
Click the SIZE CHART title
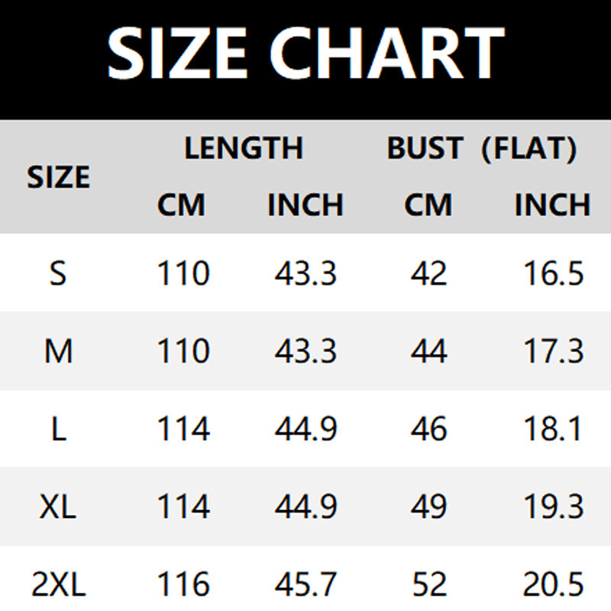tap(305, 53)
